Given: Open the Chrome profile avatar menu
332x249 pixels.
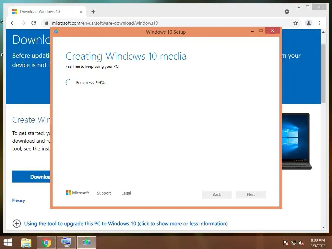Looking at the screenshot, I should pyautogui.click(x=309, y=23).
